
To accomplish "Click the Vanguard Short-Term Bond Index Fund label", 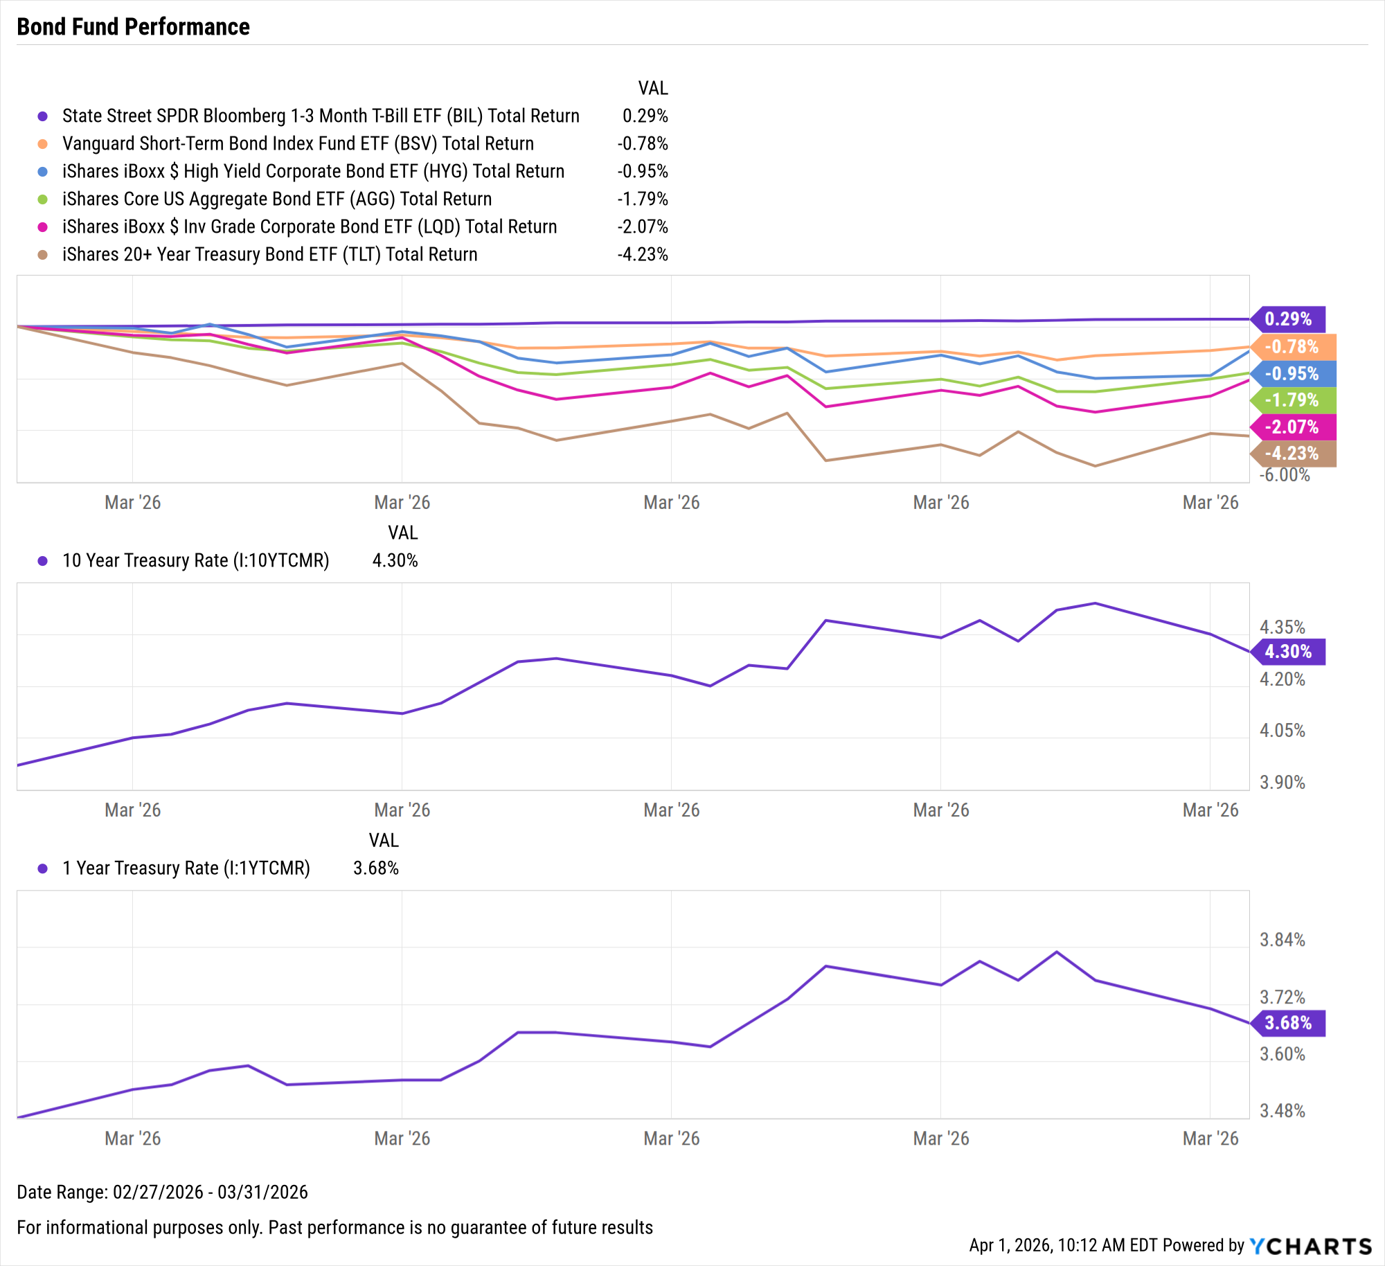I will (x=298, y=144).
